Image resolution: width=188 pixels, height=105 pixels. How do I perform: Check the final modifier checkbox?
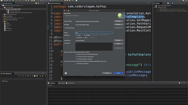click(x=84, y=38)
